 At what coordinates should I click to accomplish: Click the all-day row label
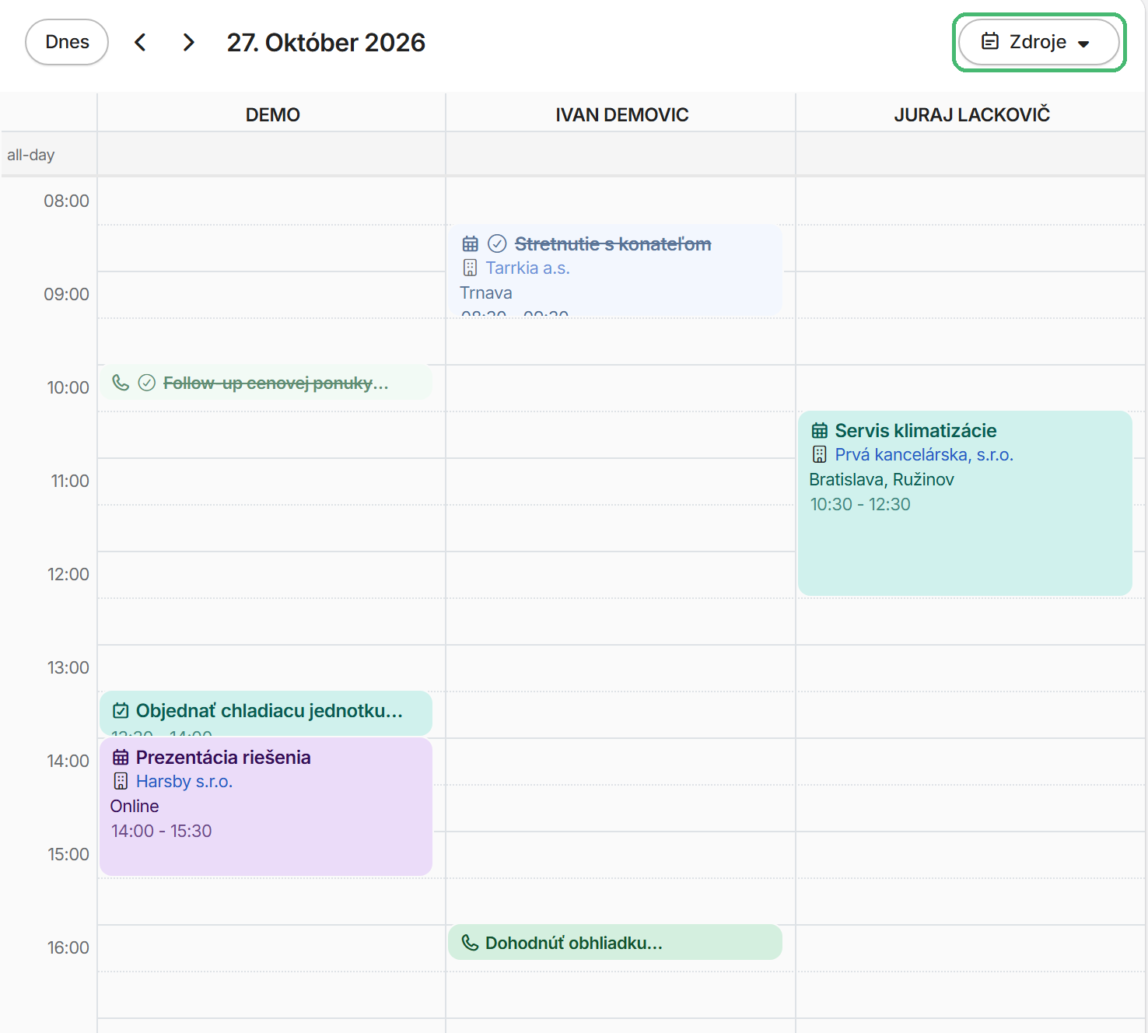point(31,155)
